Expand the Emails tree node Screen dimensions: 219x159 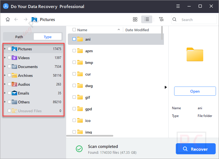5,93
